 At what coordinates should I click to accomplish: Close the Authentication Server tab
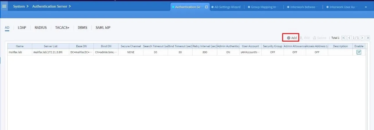206,7
